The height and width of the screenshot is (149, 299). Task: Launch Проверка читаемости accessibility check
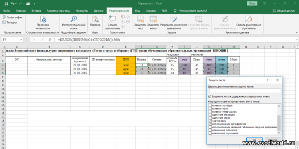point(43,23)
